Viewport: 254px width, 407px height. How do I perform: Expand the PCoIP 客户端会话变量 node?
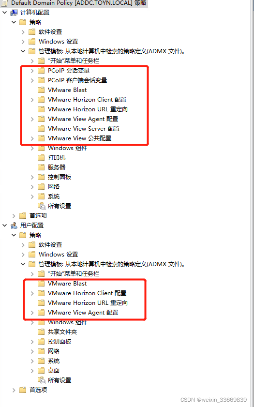click(x=32, y=80)
